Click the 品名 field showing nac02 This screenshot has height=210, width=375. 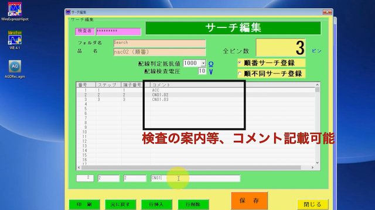[159, 52]
